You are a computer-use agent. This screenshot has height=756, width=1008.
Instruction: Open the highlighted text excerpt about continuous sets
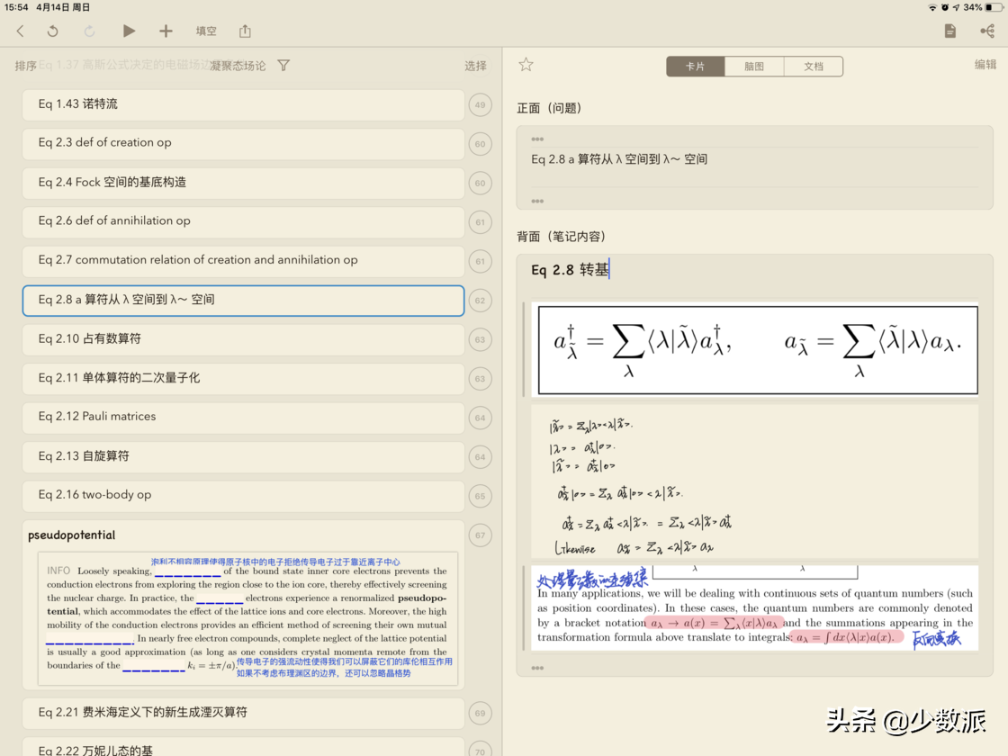pyautogui.click(x=755, y=608)
